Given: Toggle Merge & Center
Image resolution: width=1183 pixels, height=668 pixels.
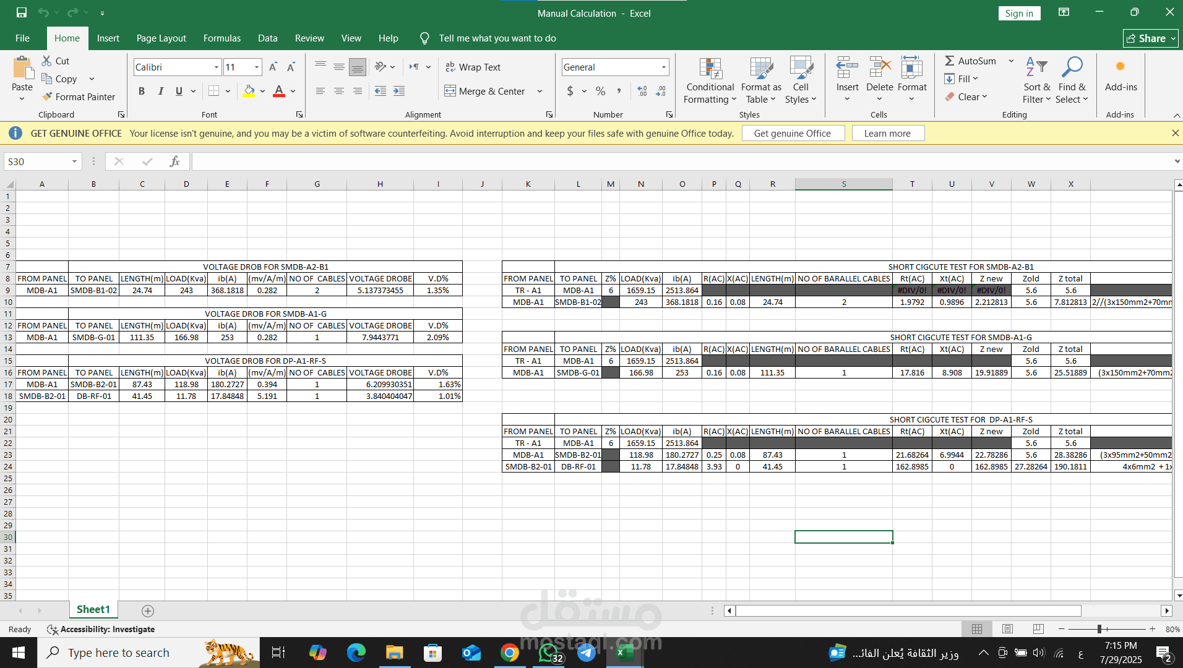Looking at the screenshot, I should 485,91.
